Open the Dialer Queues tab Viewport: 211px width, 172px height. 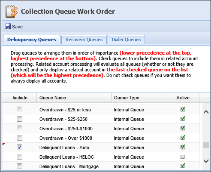126,40
